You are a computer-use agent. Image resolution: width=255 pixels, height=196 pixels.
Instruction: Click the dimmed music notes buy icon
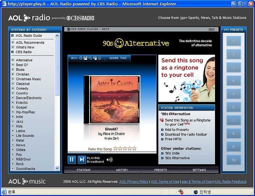90,58
